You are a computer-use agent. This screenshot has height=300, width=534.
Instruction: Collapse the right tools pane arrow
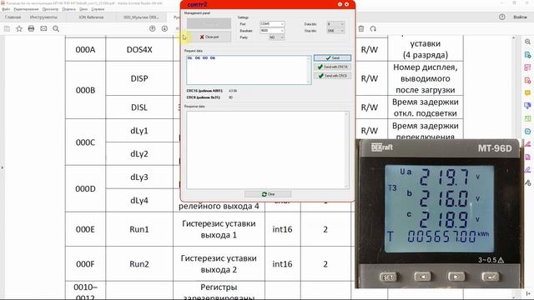coord(527,293)
